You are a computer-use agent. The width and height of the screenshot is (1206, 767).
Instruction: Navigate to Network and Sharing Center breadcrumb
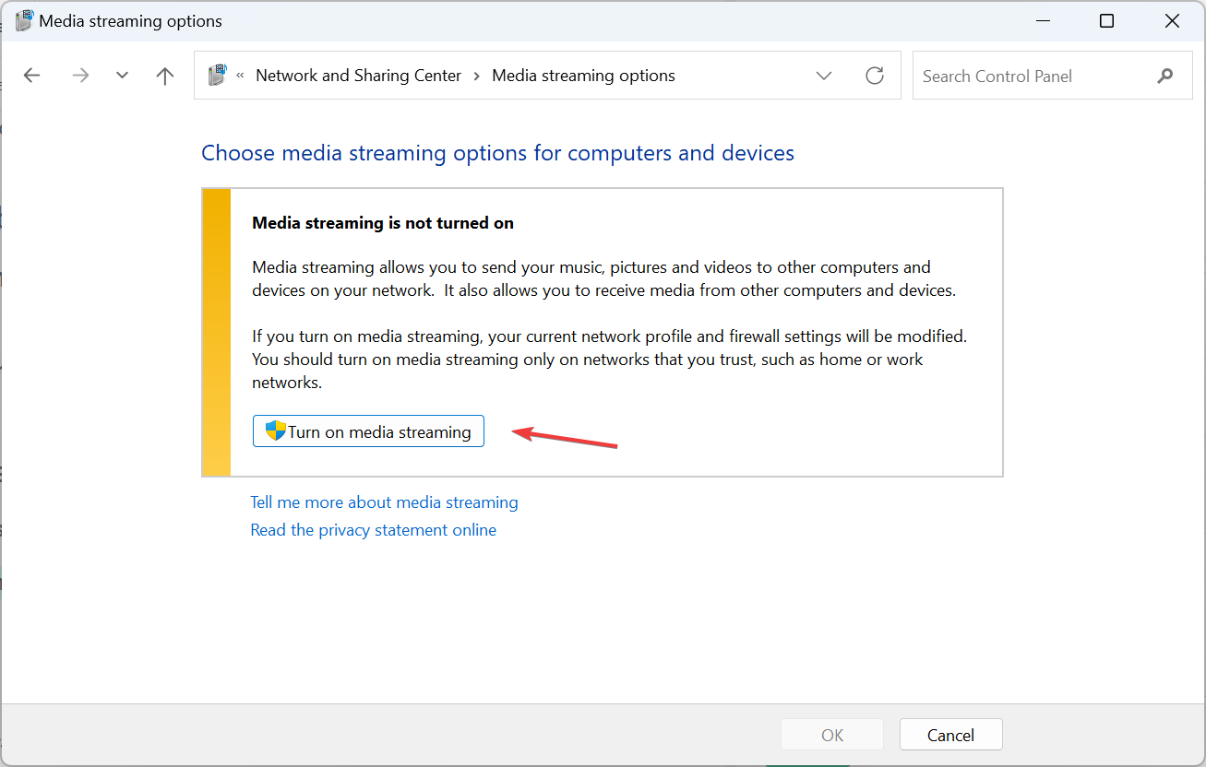(358, 75)
